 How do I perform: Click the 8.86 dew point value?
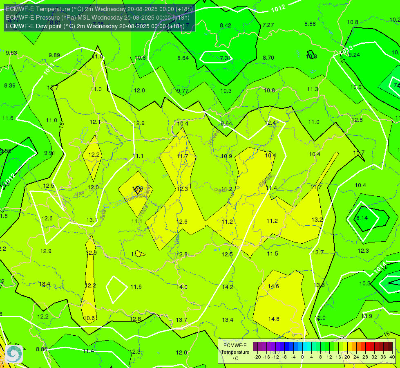(x=42, y=349)
